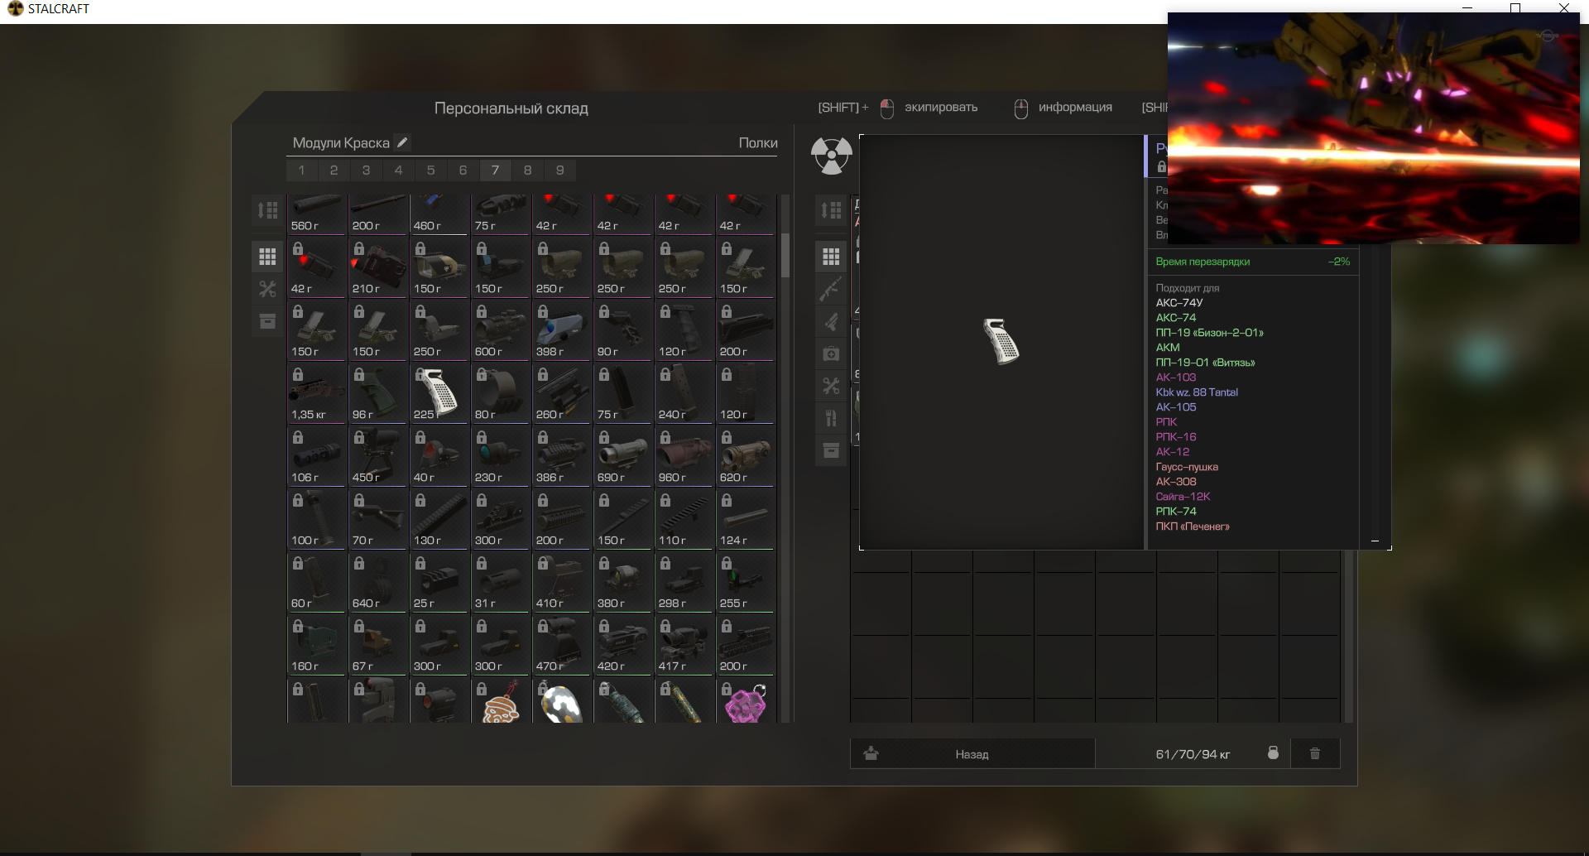Select the wrench and screwdriver filter in warehouse
Screen dimensions: 1589x856
click(267, 289)
